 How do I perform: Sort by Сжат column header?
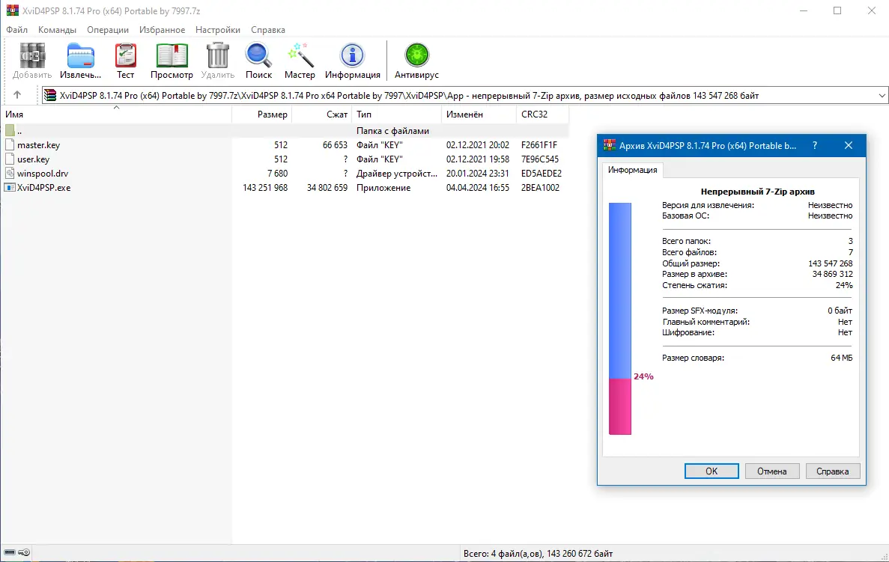point(322,114)
